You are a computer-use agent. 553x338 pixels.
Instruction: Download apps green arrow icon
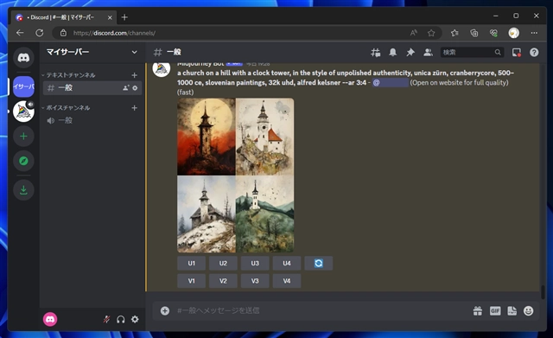tap(23, 190)
